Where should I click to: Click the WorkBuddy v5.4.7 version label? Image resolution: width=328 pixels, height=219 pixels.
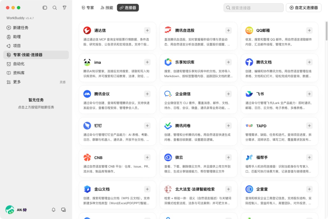coord(20,18)
